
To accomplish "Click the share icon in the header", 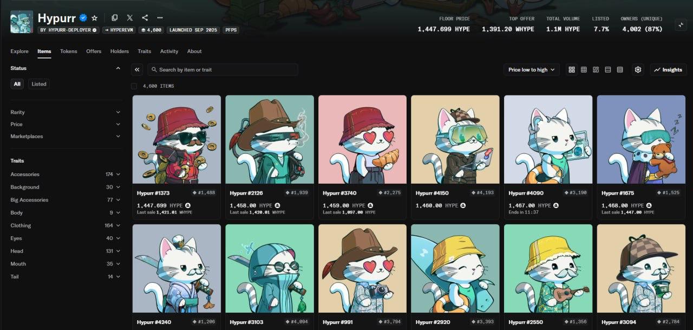I will point(145,18).
